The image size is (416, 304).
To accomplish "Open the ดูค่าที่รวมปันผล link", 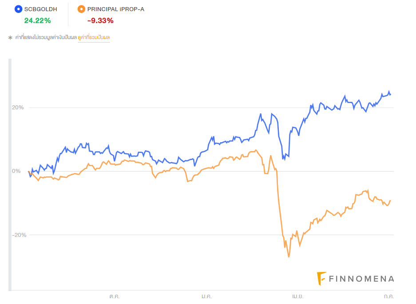I will 94,38.
